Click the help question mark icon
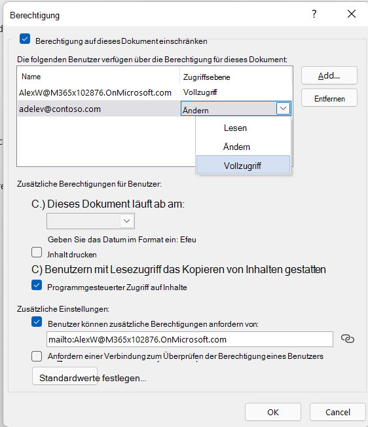Image resolution: width=368 pixels, height=427 pixels. coord(314,14)
